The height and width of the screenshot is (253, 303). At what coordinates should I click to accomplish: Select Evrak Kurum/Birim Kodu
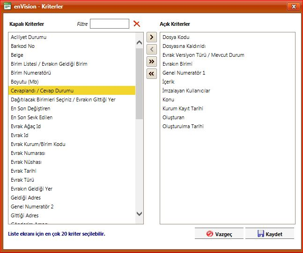click(x=72, y=144)
